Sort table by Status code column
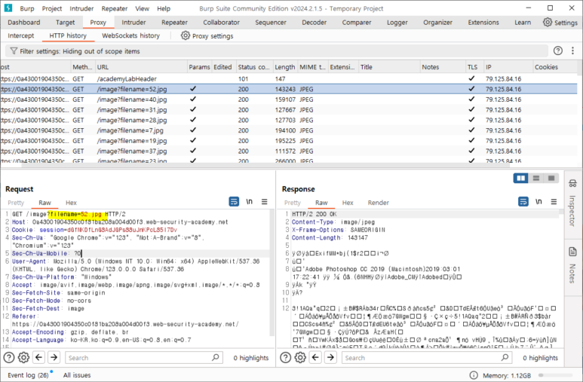The width and height of the screenshot is (583, 382). (x=254, y=67)
